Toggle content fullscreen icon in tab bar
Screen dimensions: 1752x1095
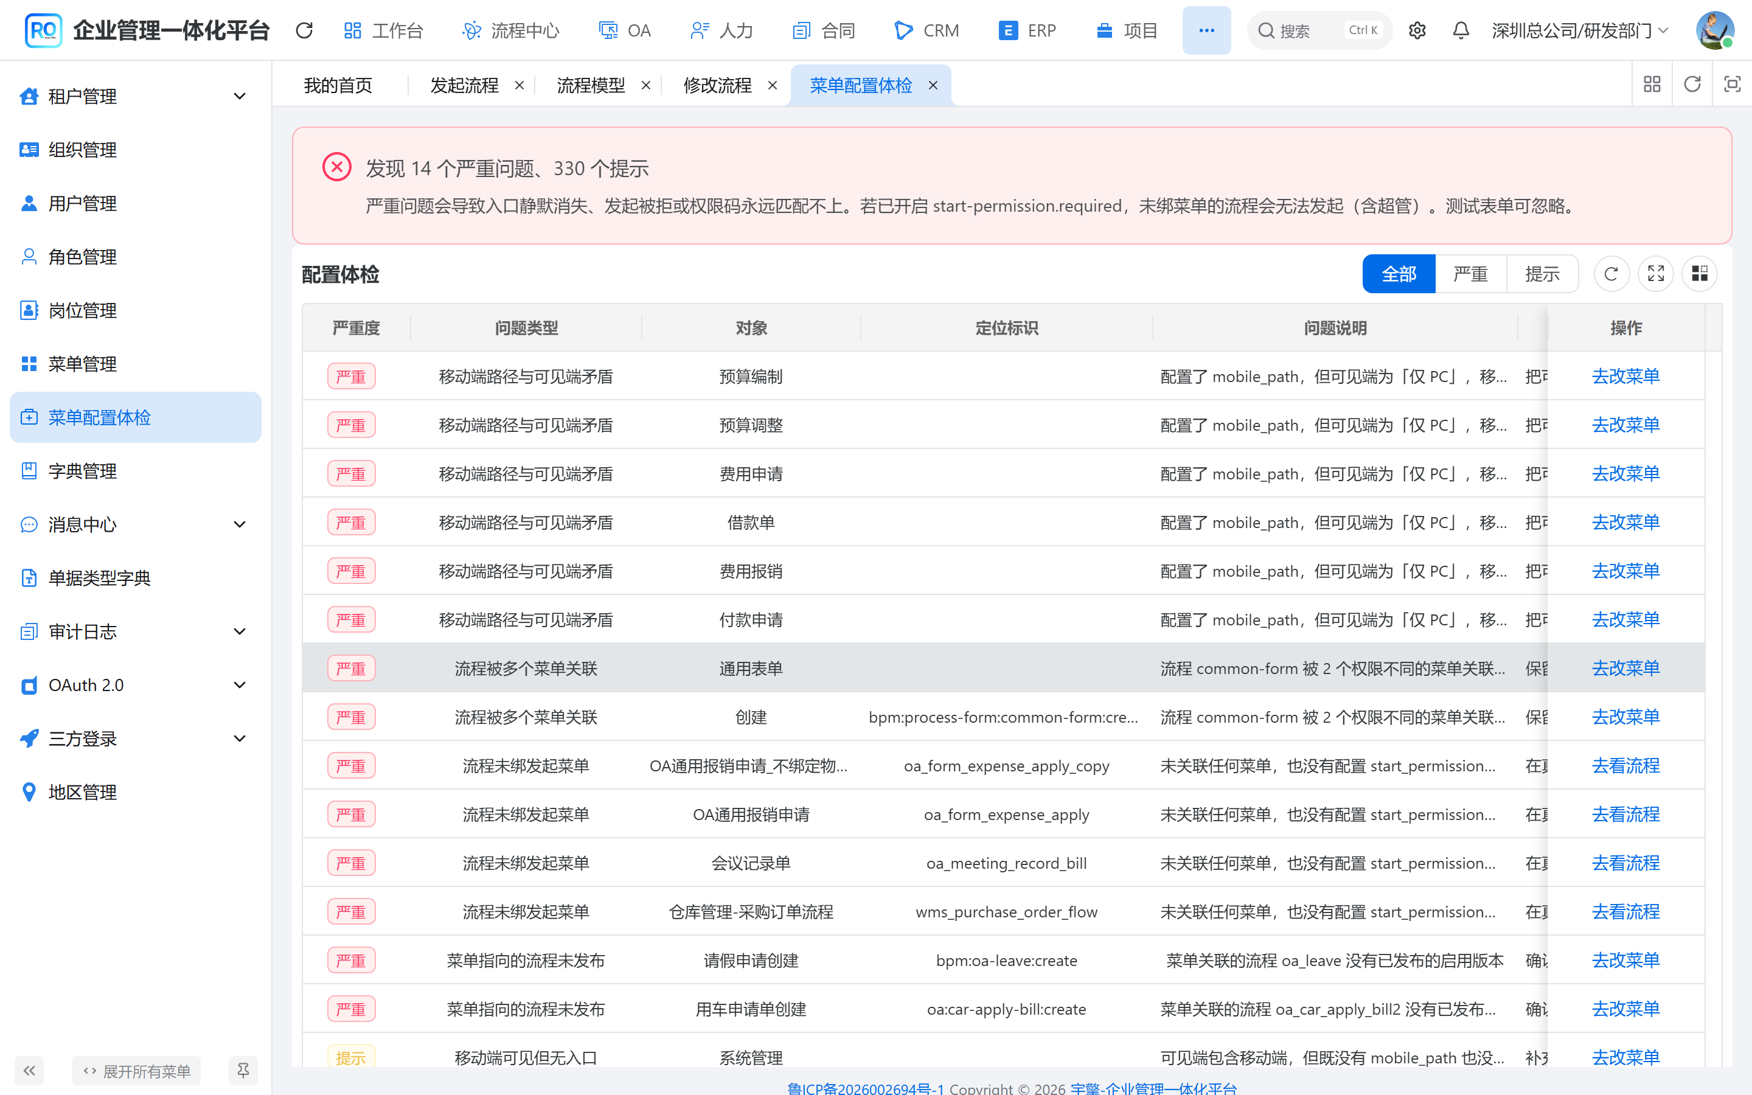(x=1732, y=85)
